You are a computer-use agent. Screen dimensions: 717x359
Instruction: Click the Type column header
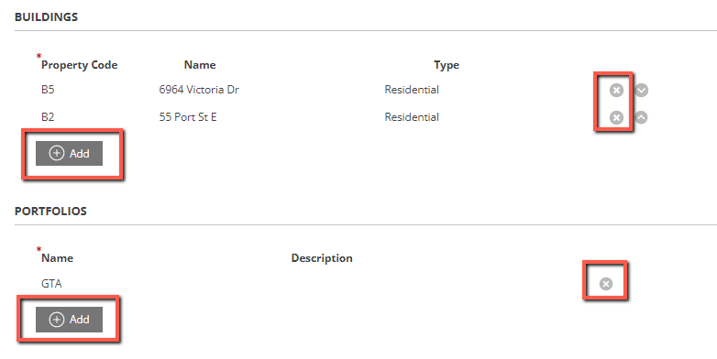(x=447, y=65)
